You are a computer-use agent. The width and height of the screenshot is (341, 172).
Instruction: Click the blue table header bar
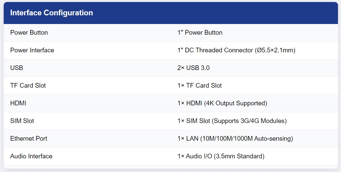[x=171, y=13]
